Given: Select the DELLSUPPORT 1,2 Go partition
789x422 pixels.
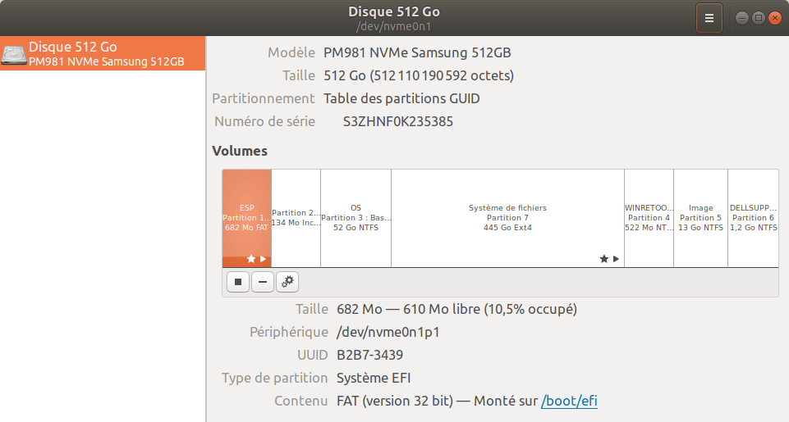Looking at the screenshot, I should point(753,218).
